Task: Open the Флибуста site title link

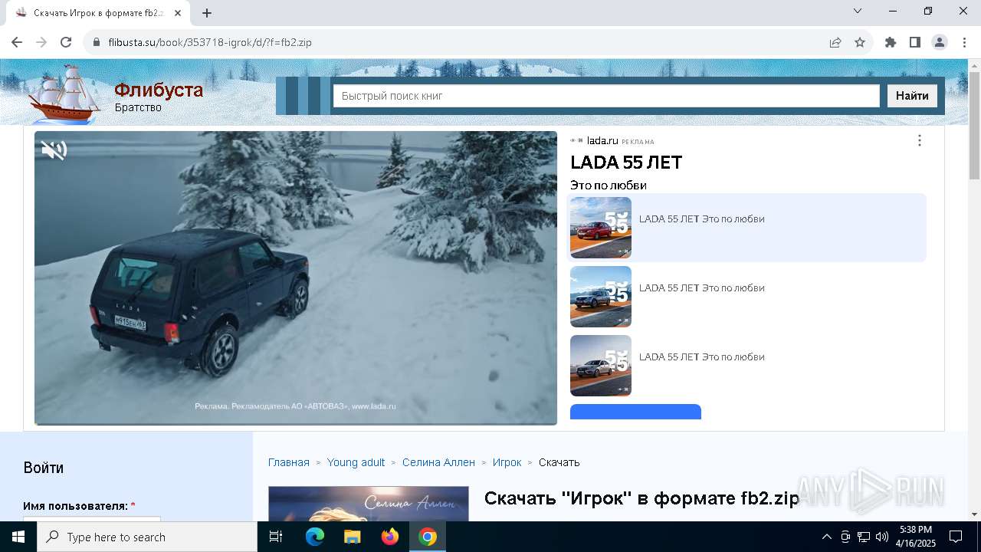Action: pos(159,90)
